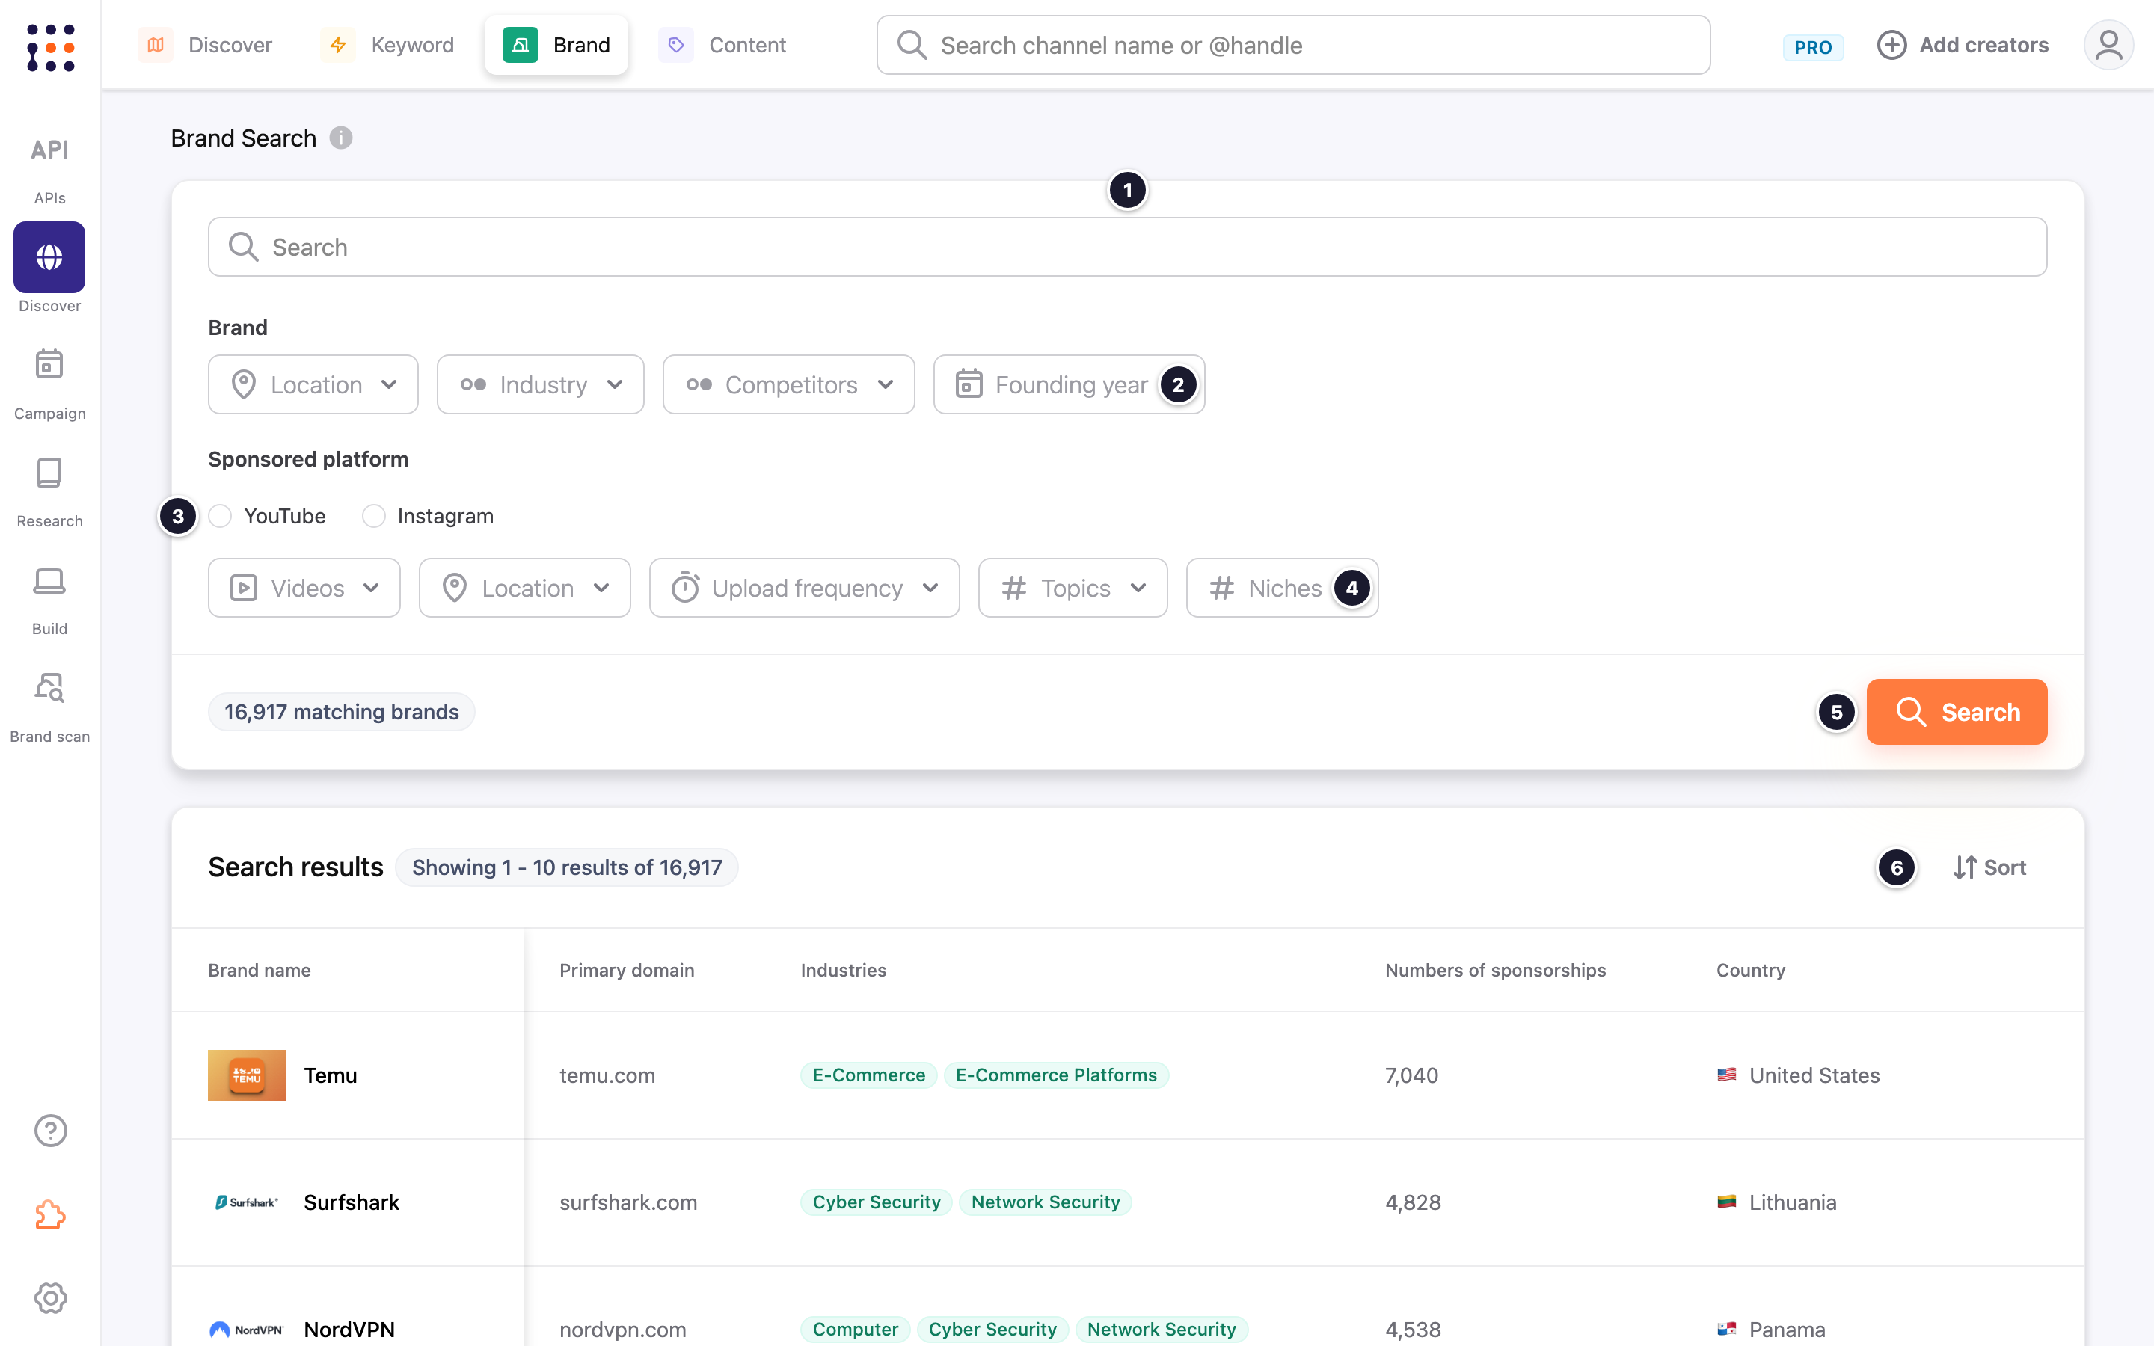Expand the Upload frequency dropdown
Image resolution: width=2154 pixels, height=1346 pixels.
[x=805, y=588]
